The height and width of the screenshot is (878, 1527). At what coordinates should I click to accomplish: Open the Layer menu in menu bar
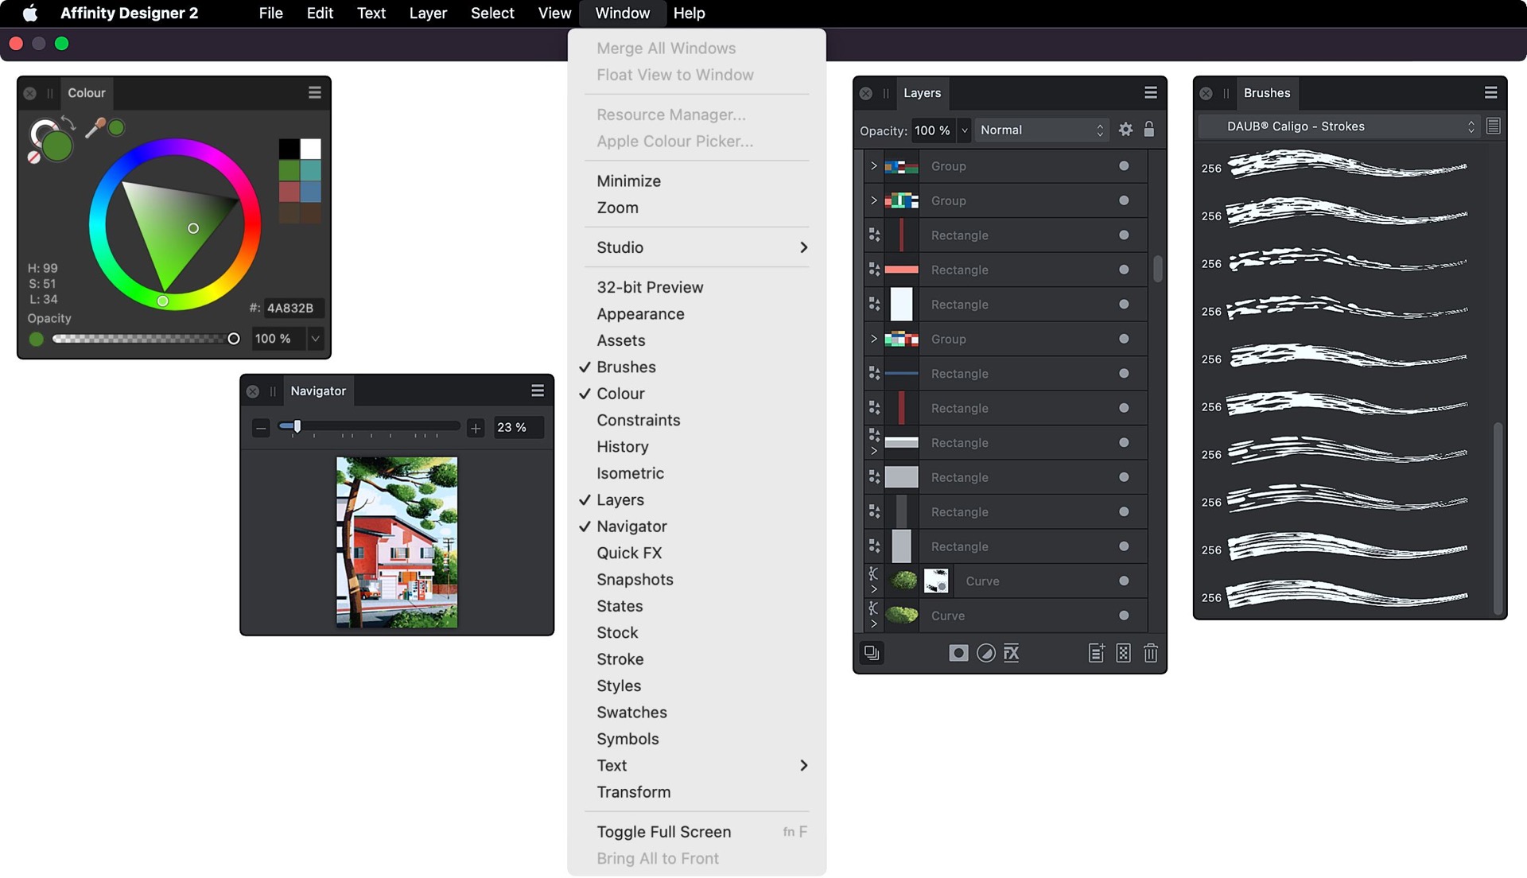click(x=427, y=13)
